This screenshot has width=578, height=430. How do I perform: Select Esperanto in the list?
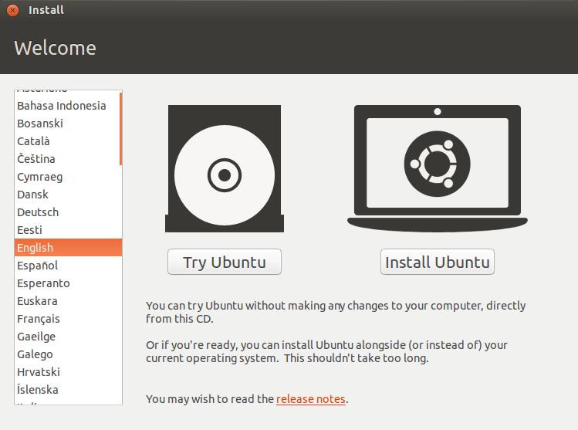(68, 283)
